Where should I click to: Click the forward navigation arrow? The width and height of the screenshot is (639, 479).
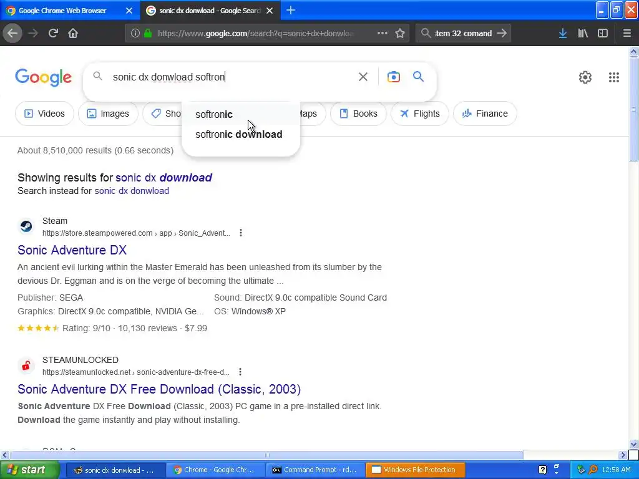pyautogui.click(x=33, y=34)
